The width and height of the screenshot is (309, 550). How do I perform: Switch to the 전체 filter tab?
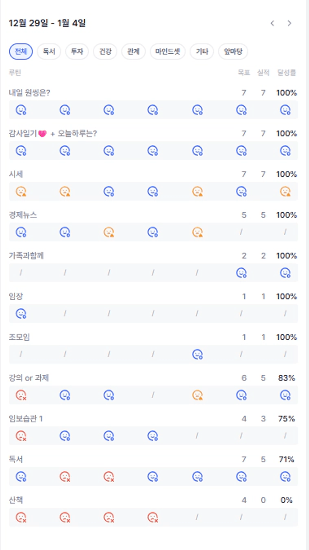click(21, 52)
